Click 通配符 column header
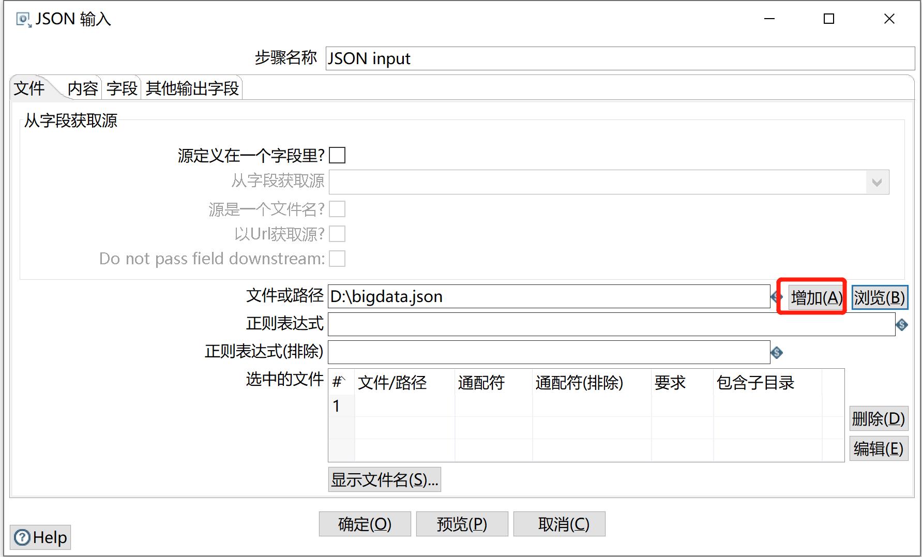 (x=494, y=383)
